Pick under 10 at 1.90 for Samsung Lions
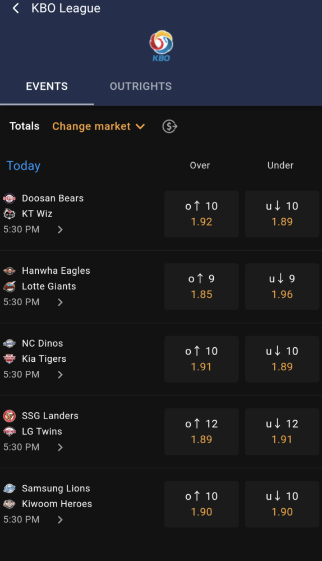The height and width of the screenshot is (561, 322). click(x=282, y=504)
